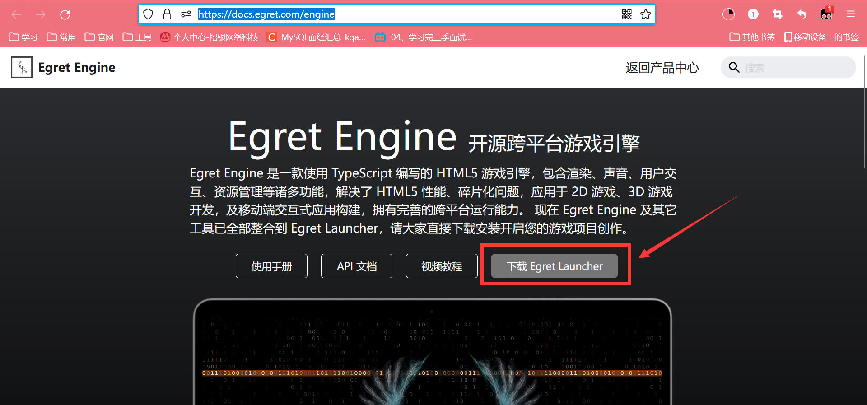Open the 使用手册 button
867x405 pixels.
(271, 266)
